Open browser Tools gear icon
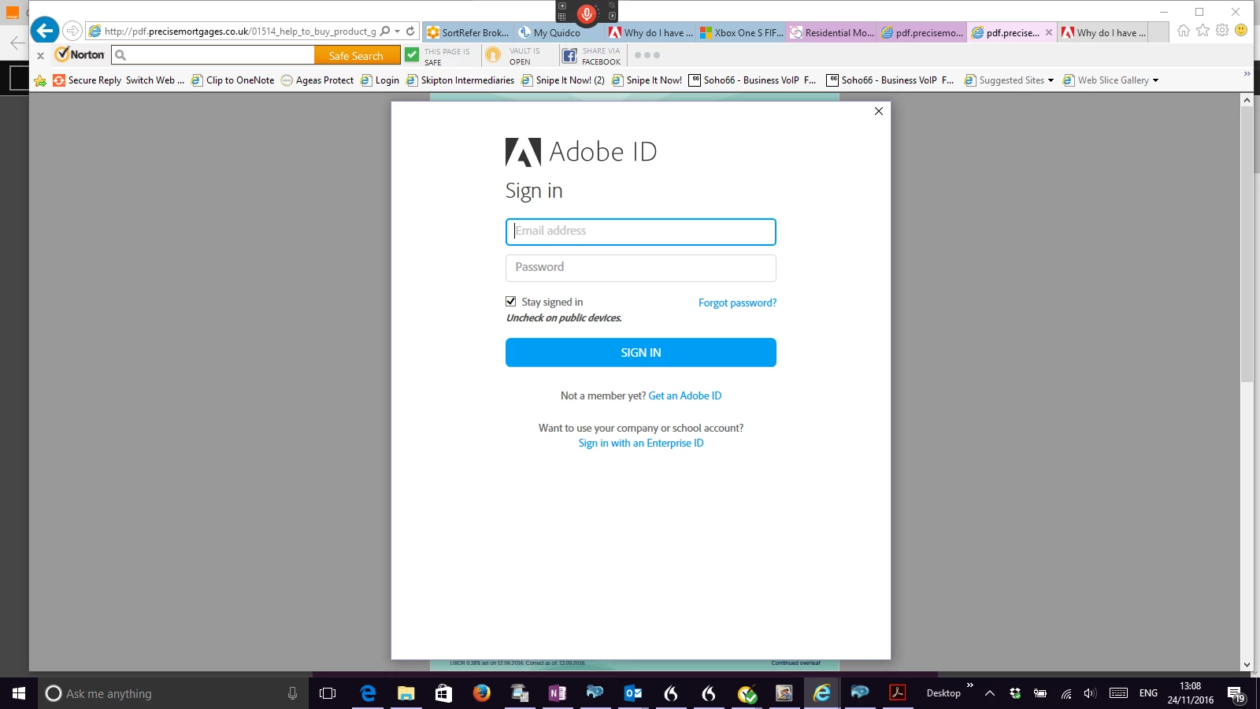This screenshot has width=1260, height=709. pos(1222,30)
